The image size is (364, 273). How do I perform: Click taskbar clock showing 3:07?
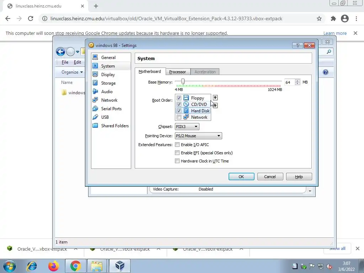tap(346, 263)
